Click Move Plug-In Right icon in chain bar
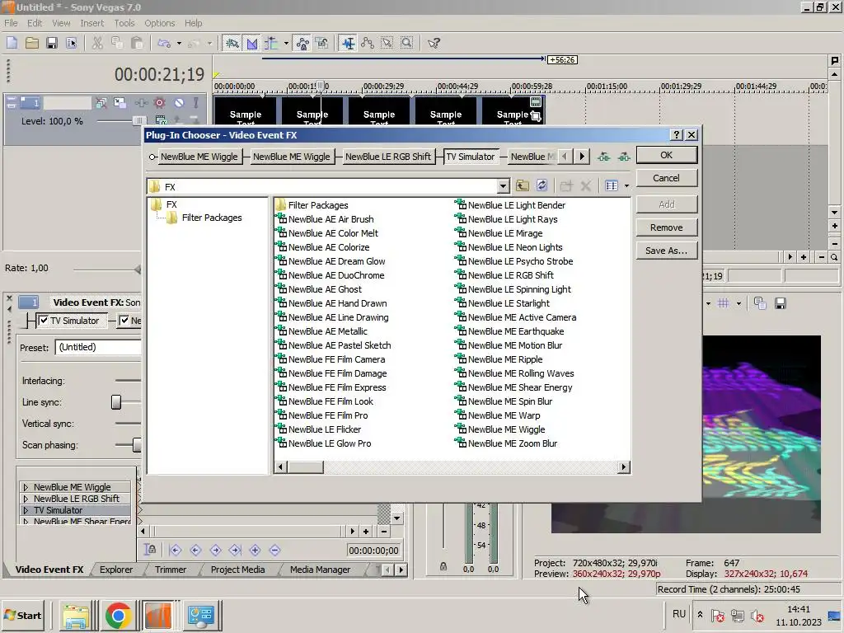Viewport: 844px width, 633px height. [624, 157]
